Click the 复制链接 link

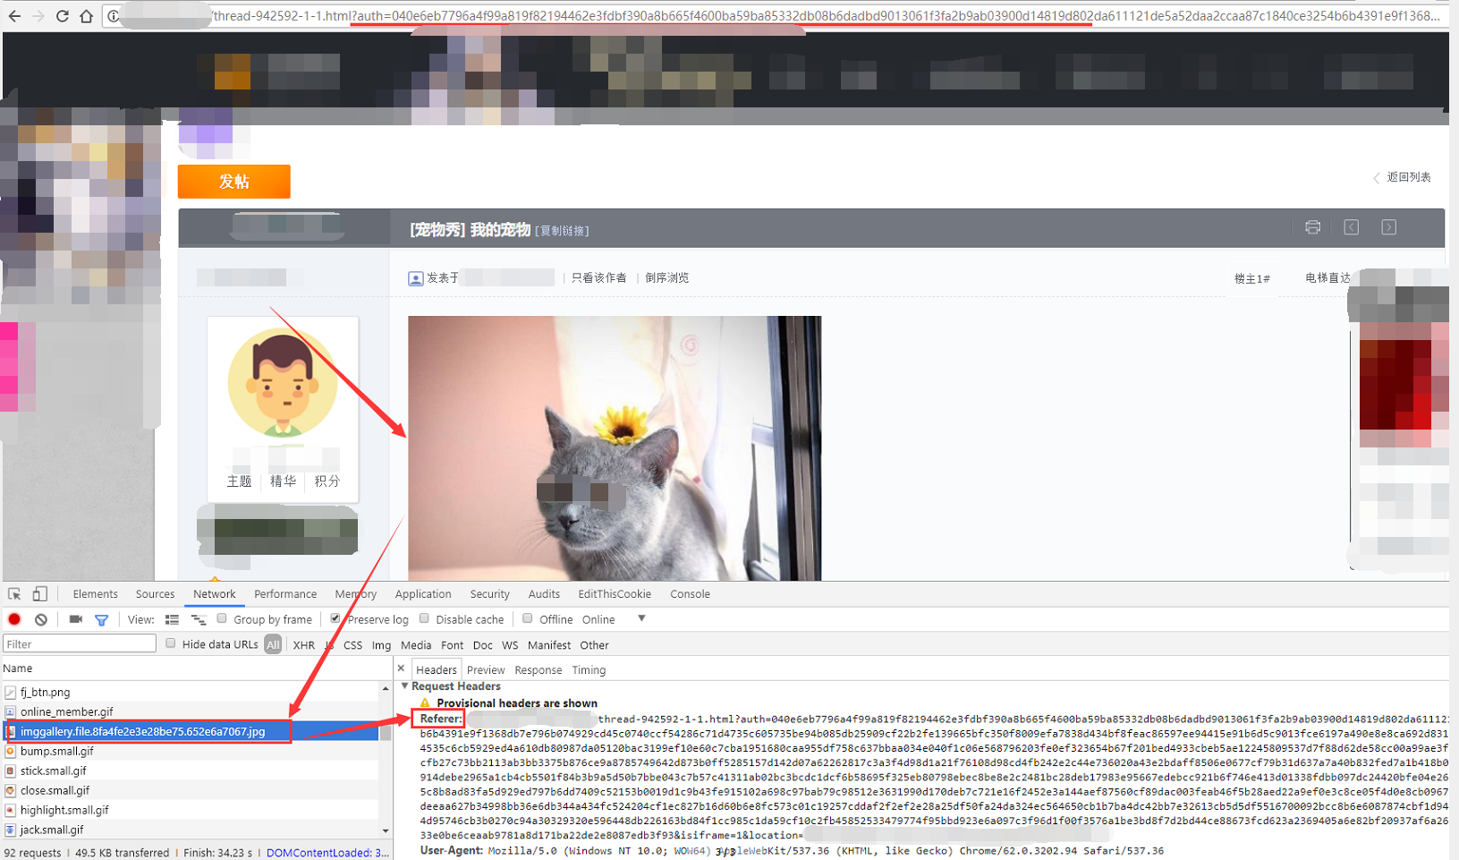[562, 231]
